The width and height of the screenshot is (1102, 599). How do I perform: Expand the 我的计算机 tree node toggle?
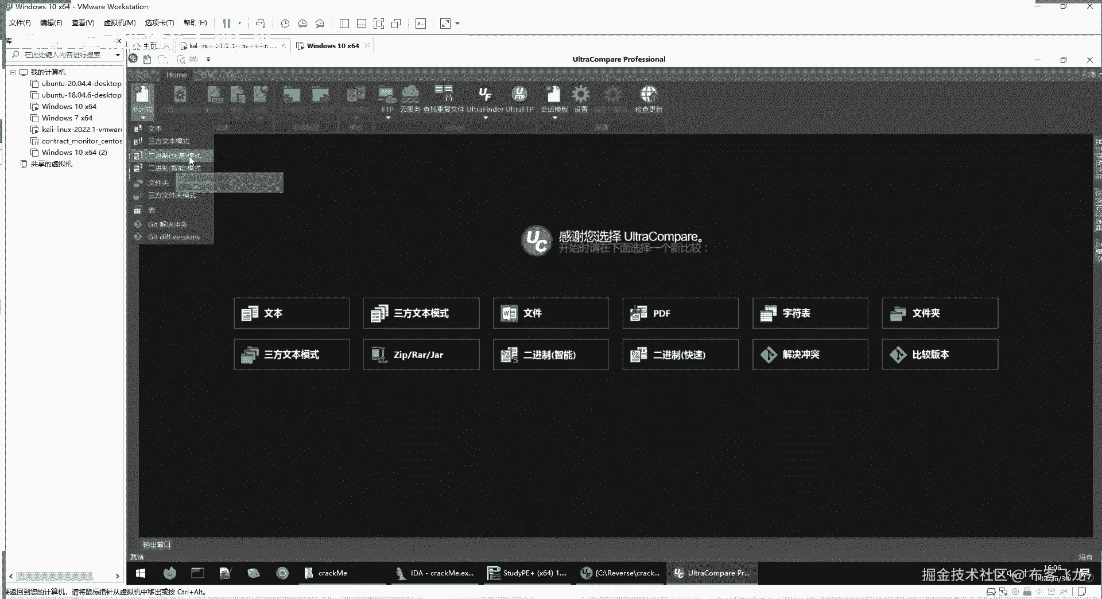click(x=13, y=72)
